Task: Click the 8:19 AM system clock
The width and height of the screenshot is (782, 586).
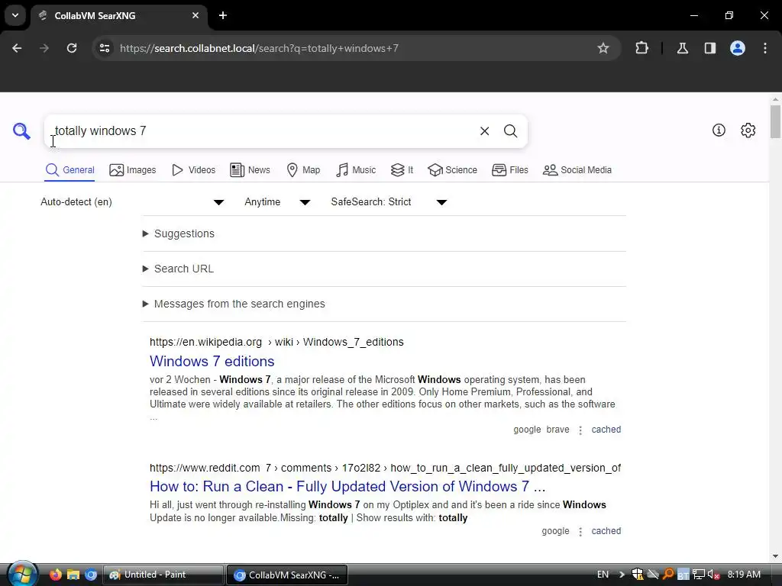Action: [x=744, y=575]
